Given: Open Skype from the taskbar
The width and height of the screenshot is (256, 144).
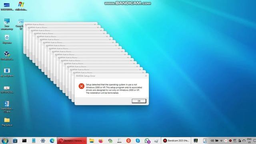Looking at the screenshot, I should (138, 140).
